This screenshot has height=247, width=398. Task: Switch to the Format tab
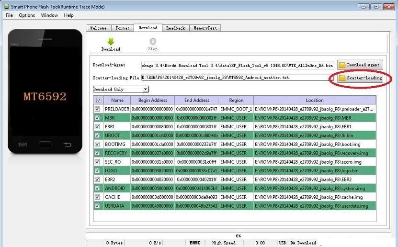[x=122, y=28]
